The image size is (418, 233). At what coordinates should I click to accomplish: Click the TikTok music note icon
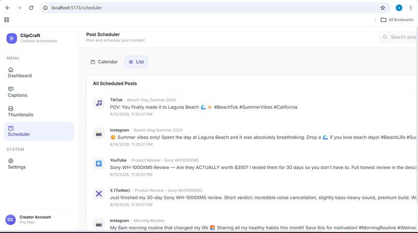coord(99,103)
